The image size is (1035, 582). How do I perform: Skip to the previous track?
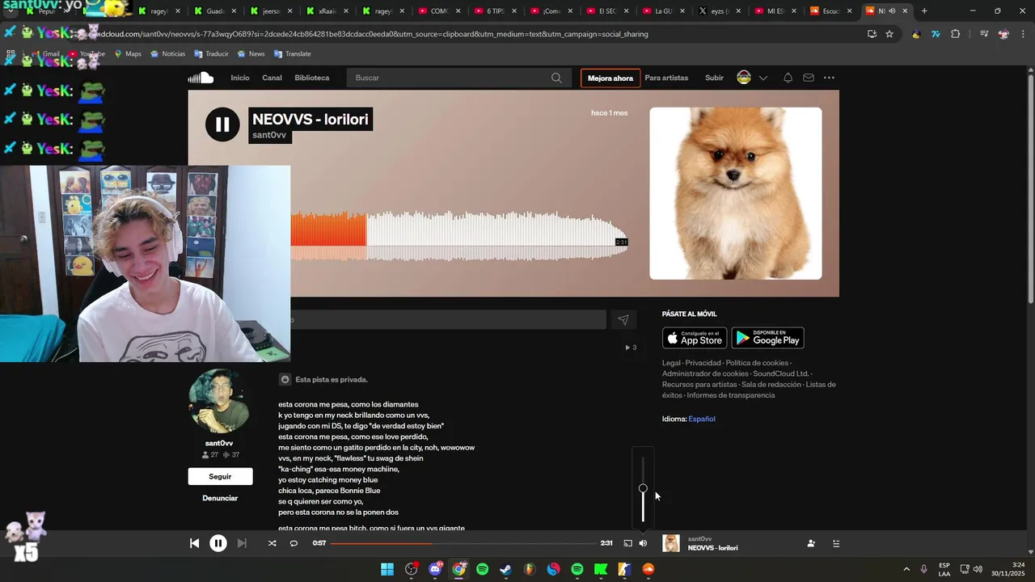[194, 543]
